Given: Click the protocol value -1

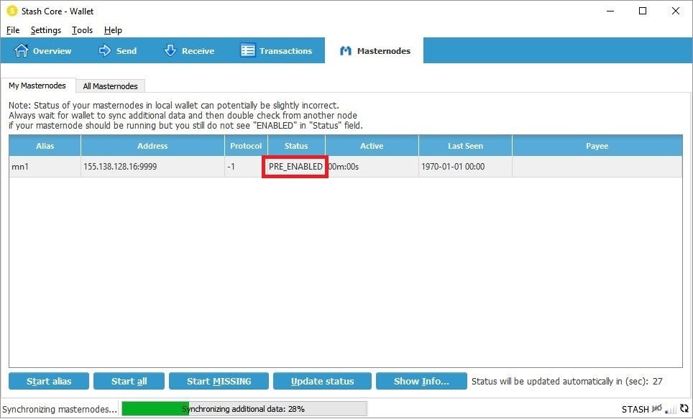Looking at the screenshot, I should click(231, 167).
